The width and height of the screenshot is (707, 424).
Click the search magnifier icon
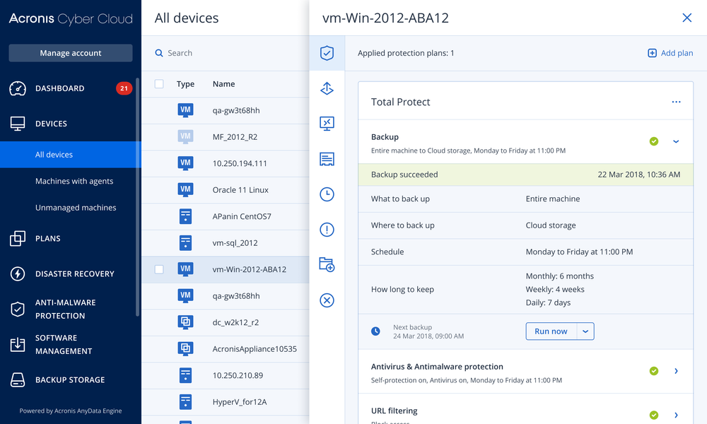point(158,53)
